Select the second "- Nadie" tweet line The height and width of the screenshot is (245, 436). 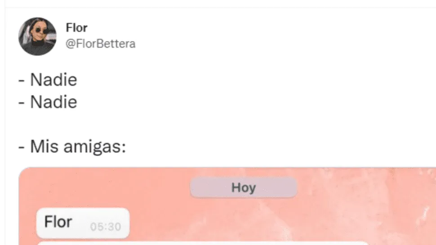[48, 102]
